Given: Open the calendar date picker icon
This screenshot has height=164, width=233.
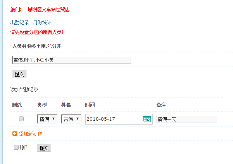Looking at the screenshot, I should (147, 119).
